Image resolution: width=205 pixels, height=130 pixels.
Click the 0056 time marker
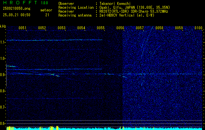click(x=120, y=28)
